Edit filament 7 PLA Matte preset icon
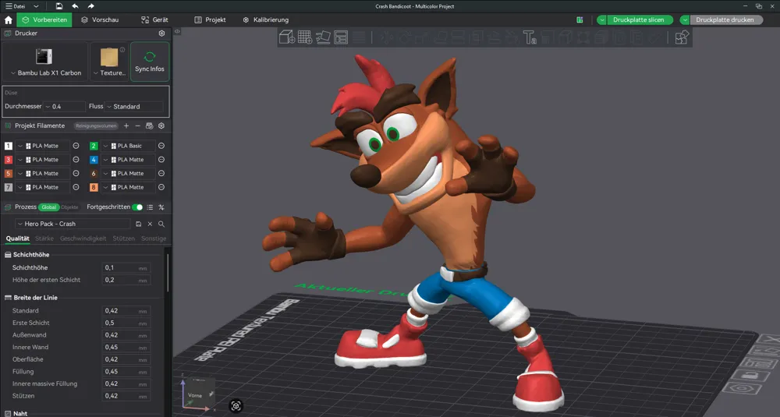 [x=76, y=187]
